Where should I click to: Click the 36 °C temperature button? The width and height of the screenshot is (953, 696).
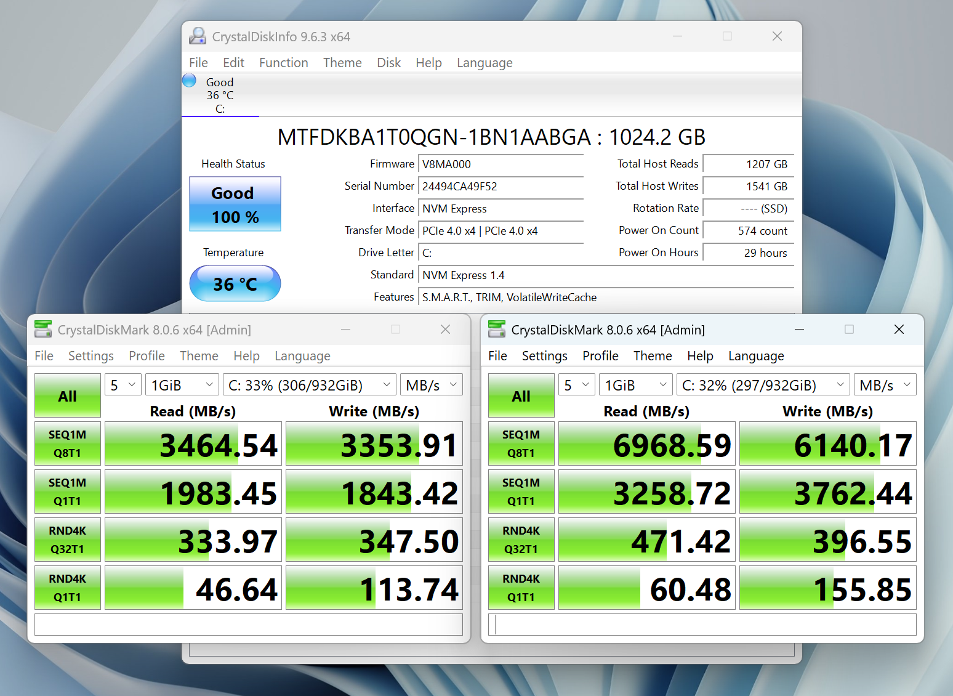coord(235,283)
